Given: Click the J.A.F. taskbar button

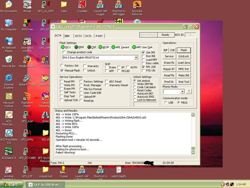Looking at the screenshot, I should point(45,185).
